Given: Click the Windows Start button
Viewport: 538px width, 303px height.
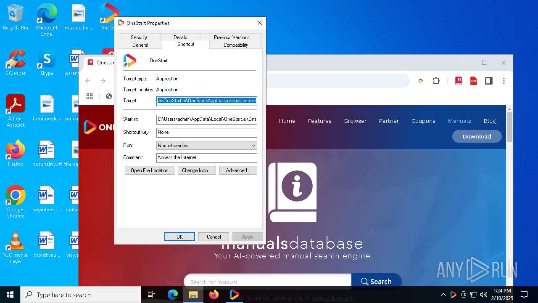Looking at the screenshot, I should point(10,295).
